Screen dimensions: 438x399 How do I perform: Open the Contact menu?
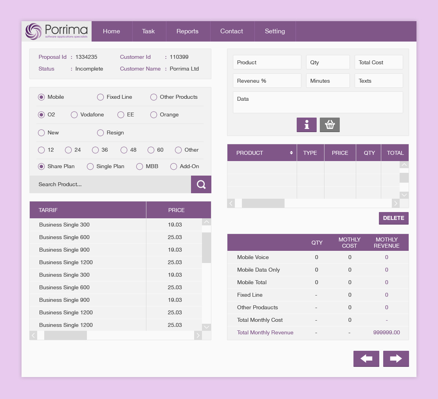coord(232,31)
